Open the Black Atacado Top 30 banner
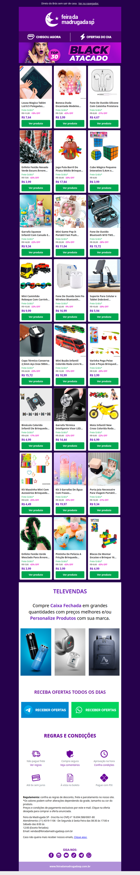 70,53
